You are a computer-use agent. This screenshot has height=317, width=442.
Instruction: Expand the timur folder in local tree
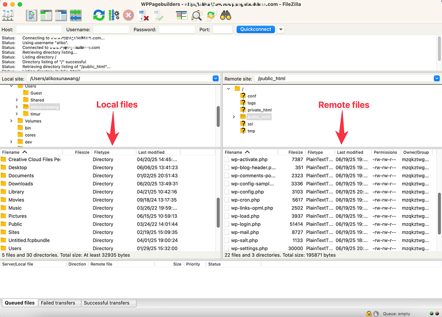17,114
